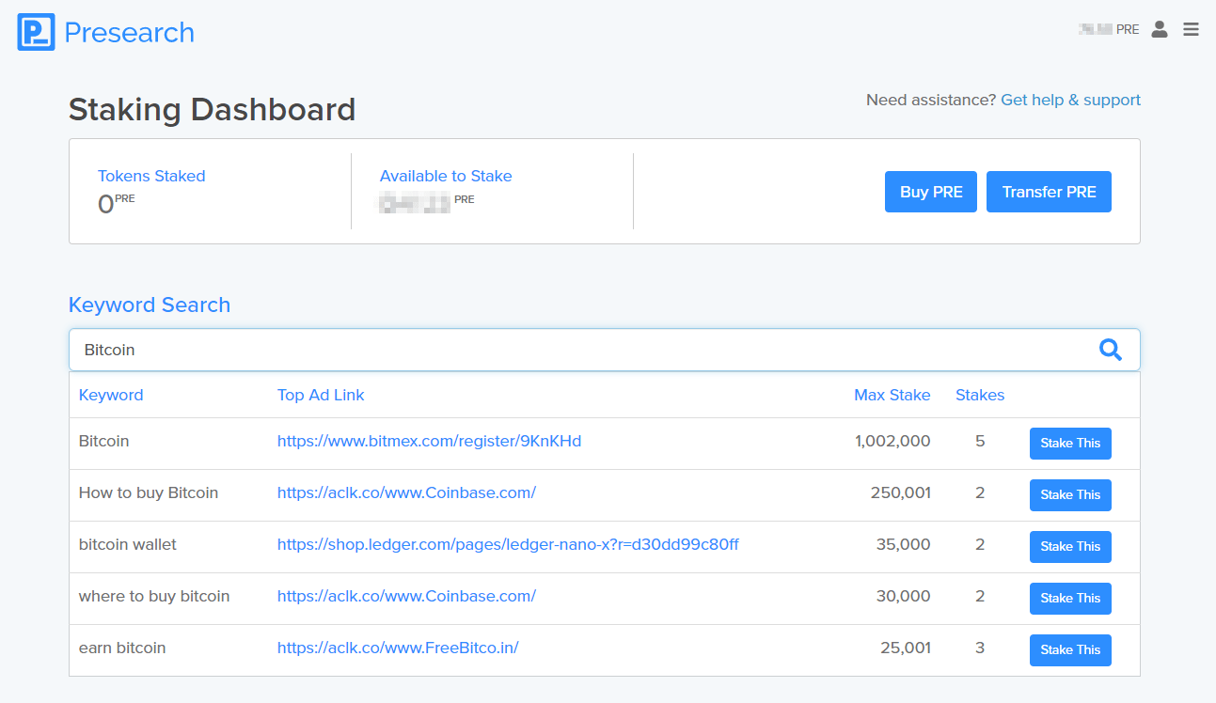Select the Available to Stake label
The width and height of the screenshot is (1216, 703).
(x=446, y=176)
